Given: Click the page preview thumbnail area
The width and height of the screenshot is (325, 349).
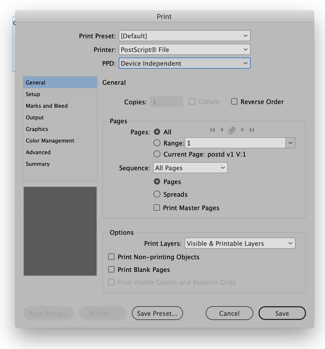Looking at the screenshot, I should click(x=60, y=231).
